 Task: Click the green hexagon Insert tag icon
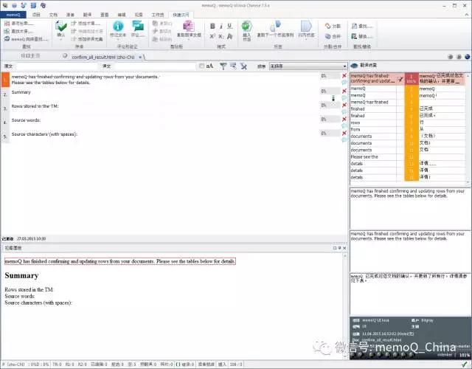pos(247,26)
